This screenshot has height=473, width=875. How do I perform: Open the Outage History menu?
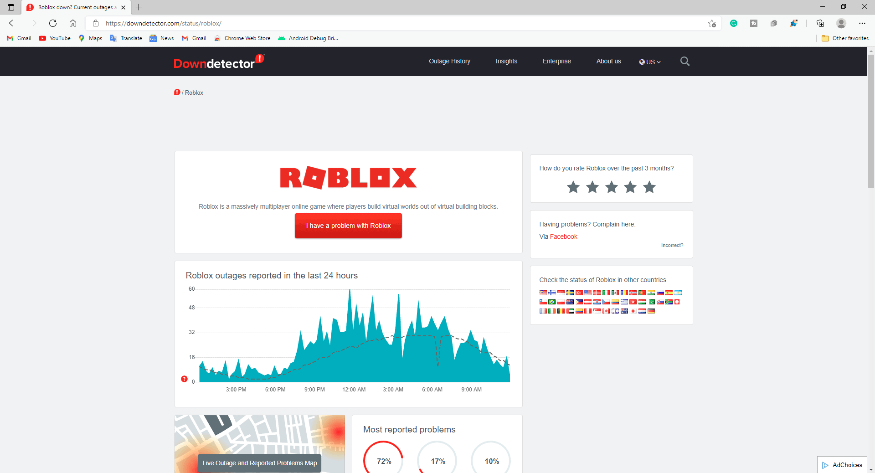[x=449, y=61]
